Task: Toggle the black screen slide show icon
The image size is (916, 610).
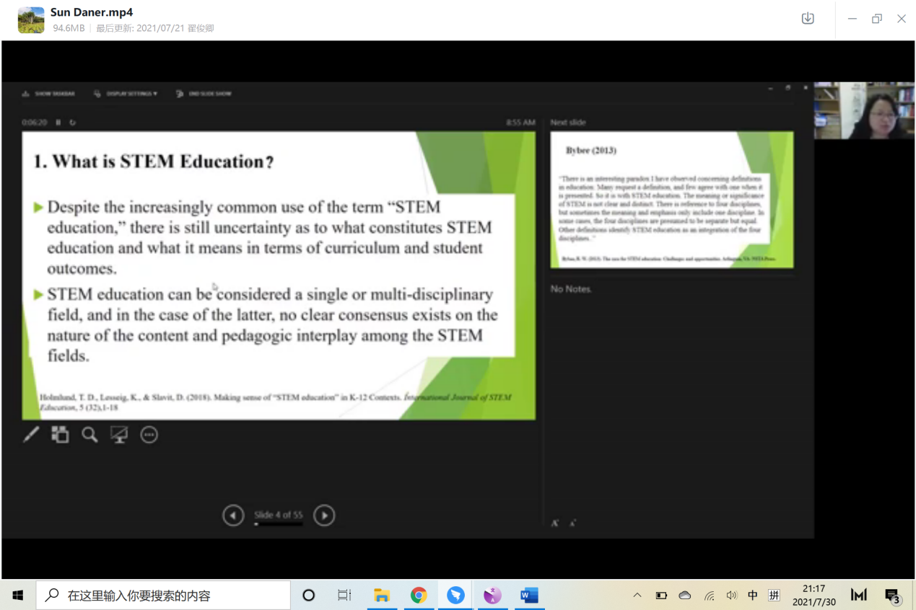Action: tap(119, 435)
